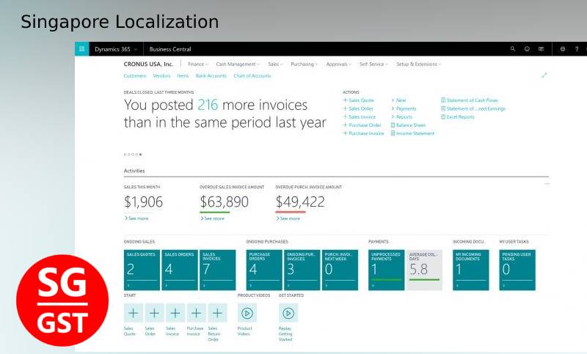Create a new Purchase Invoice action
Screen dimensions: 587x354
363,133
